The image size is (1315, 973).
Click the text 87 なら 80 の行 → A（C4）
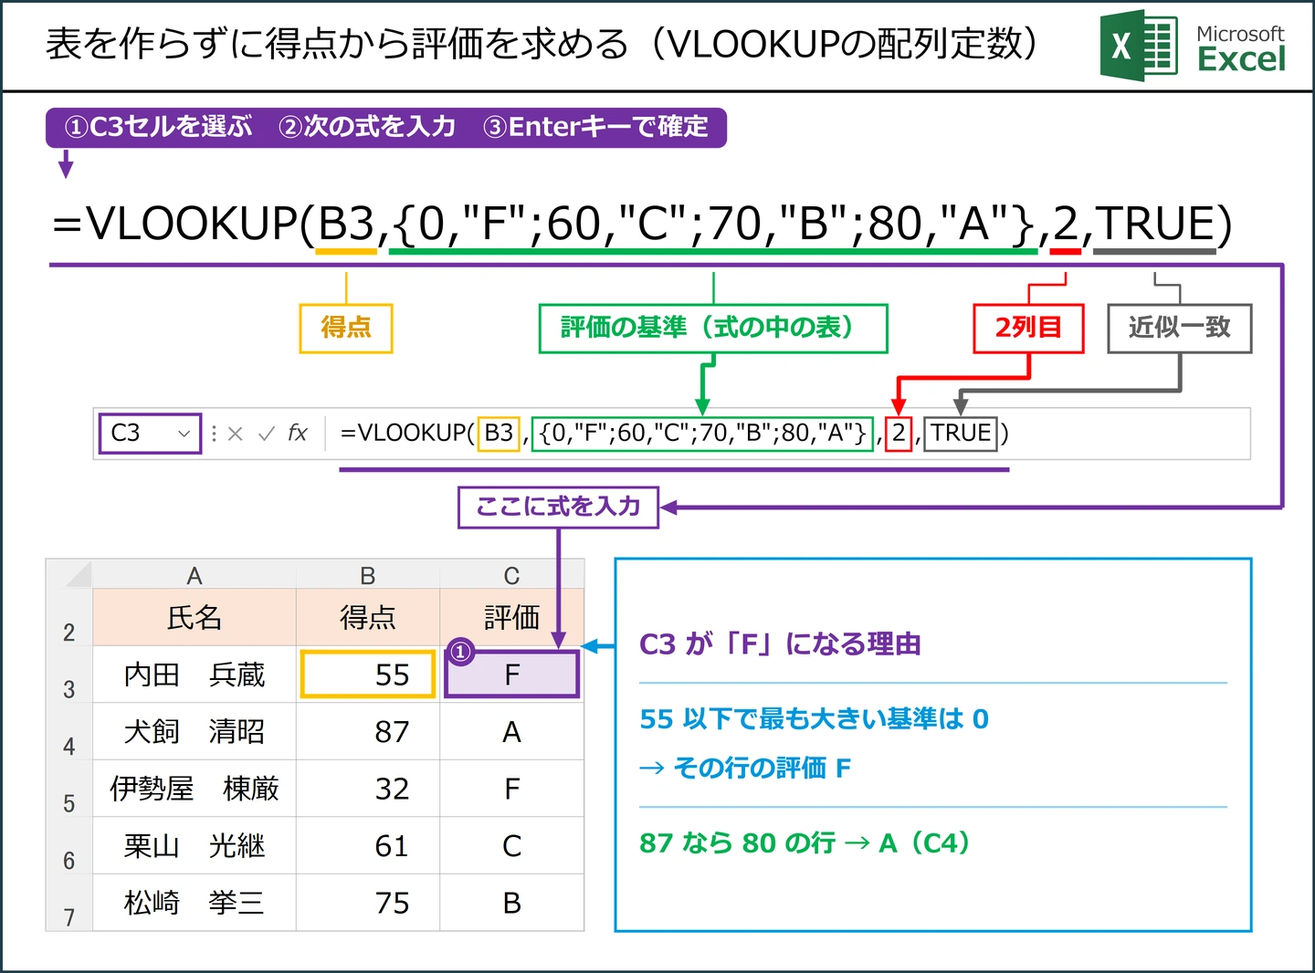(x=805, y=842)
